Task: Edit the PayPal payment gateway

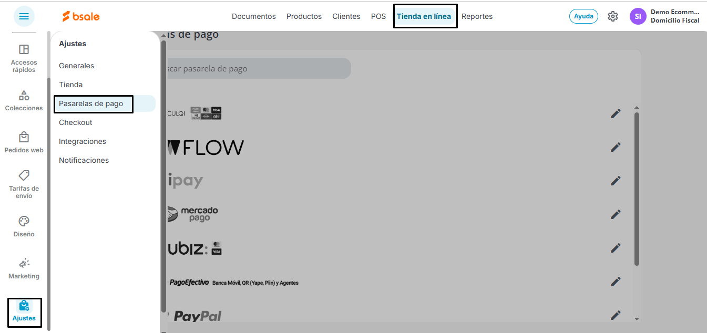Action: [616, 315]
